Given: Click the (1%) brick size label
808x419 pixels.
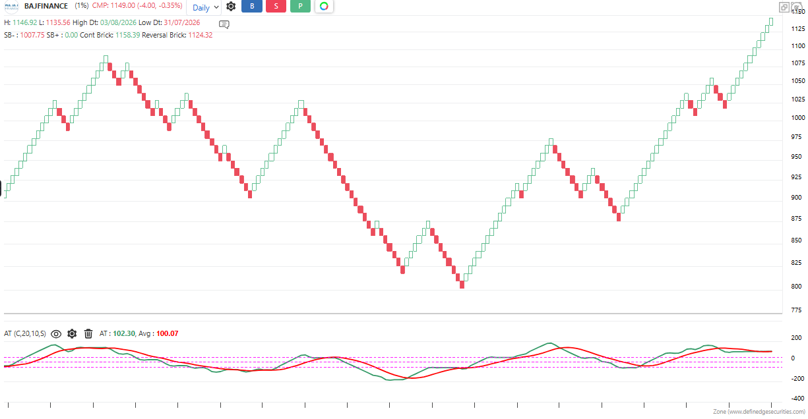Looking at the screenshot, I should tap(81, 6).
